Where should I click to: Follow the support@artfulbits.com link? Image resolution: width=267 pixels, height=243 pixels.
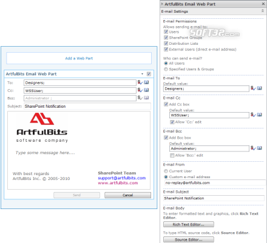point(122,178)
